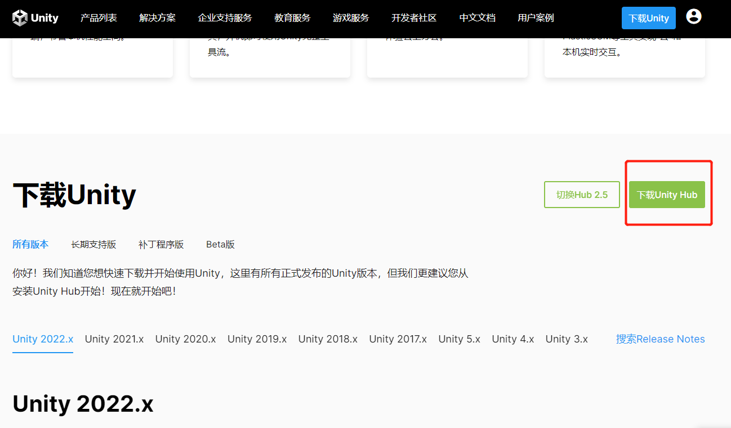731x428 pixels.
Task: Switch to Unity 2017.x version tab
Action: [398, 339]
